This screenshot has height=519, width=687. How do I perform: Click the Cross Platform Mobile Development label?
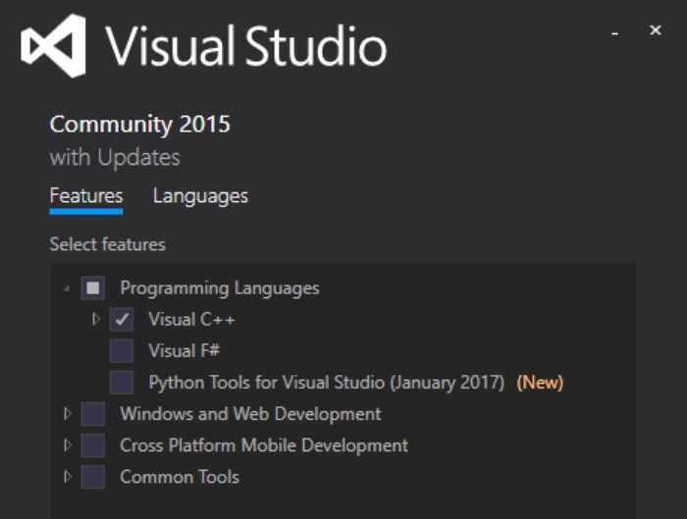[264, 445]
